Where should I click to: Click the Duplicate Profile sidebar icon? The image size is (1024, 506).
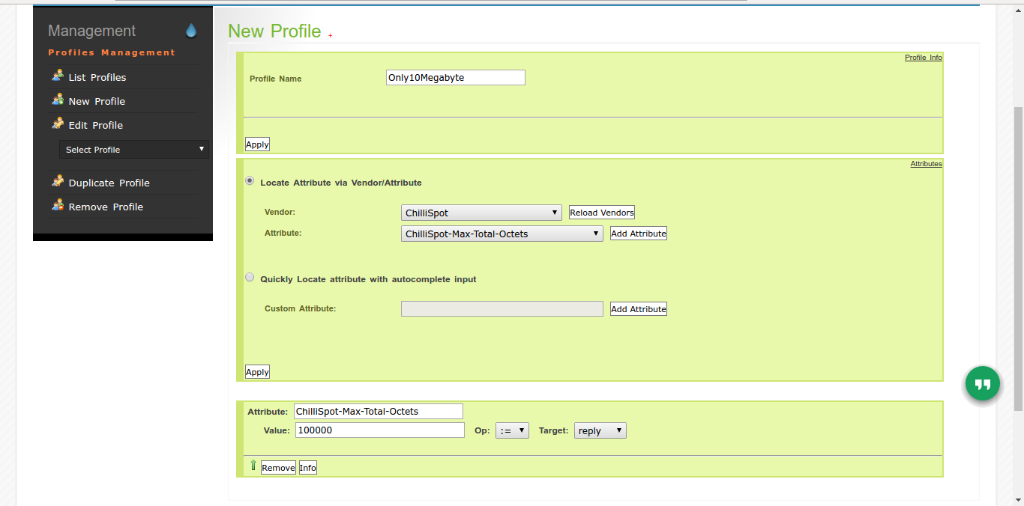(x=58, y=181)
